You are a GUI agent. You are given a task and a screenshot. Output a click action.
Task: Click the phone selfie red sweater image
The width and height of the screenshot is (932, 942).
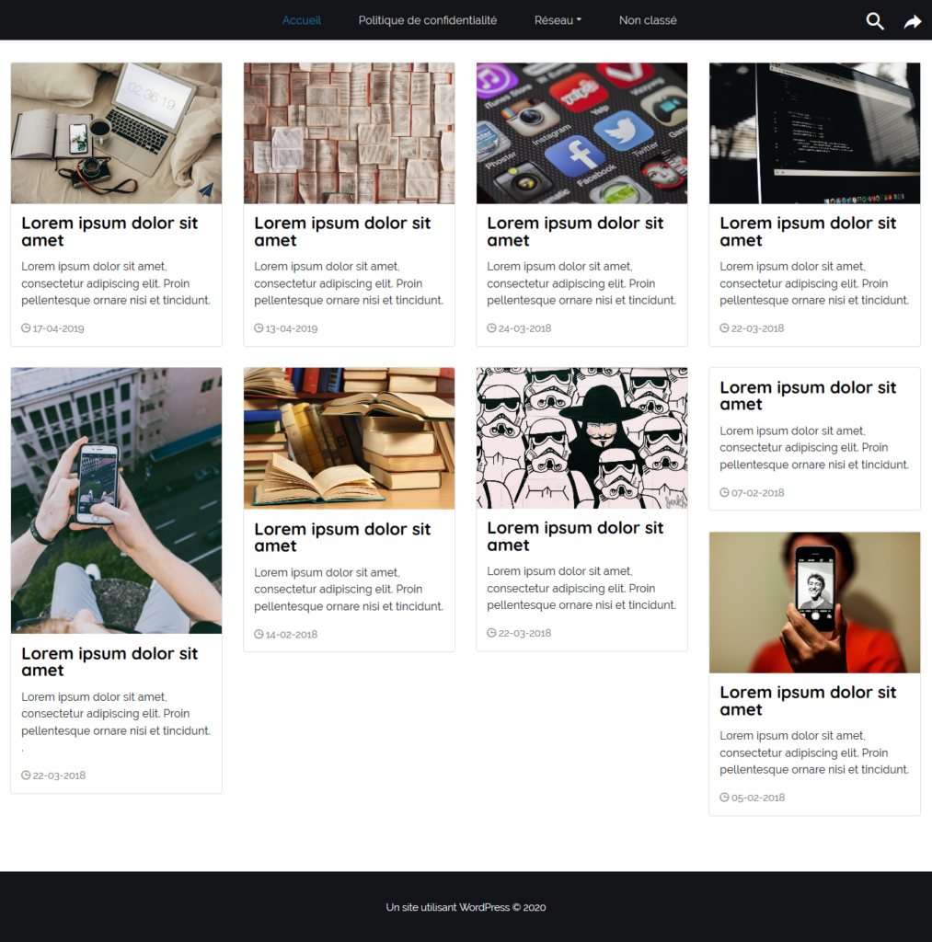click(x=814, y=602)
